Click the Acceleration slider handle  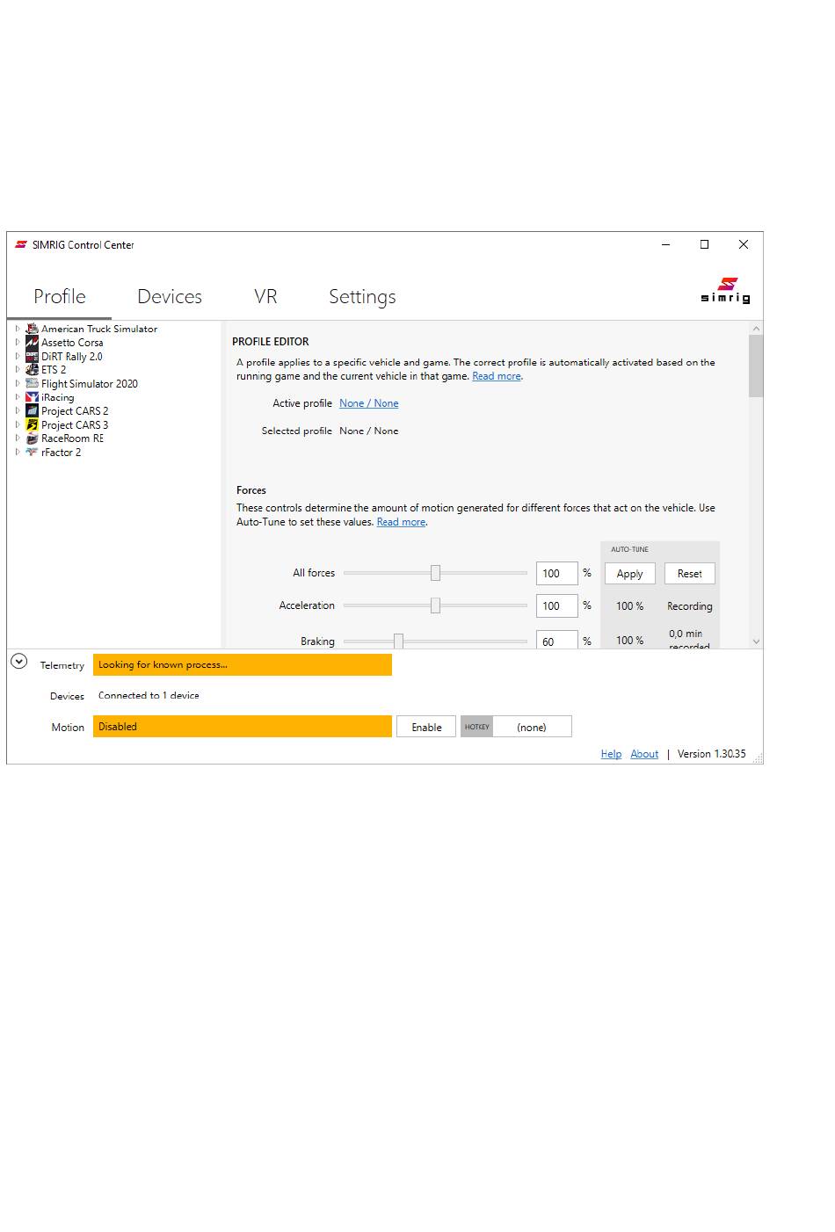coord(435,605)
